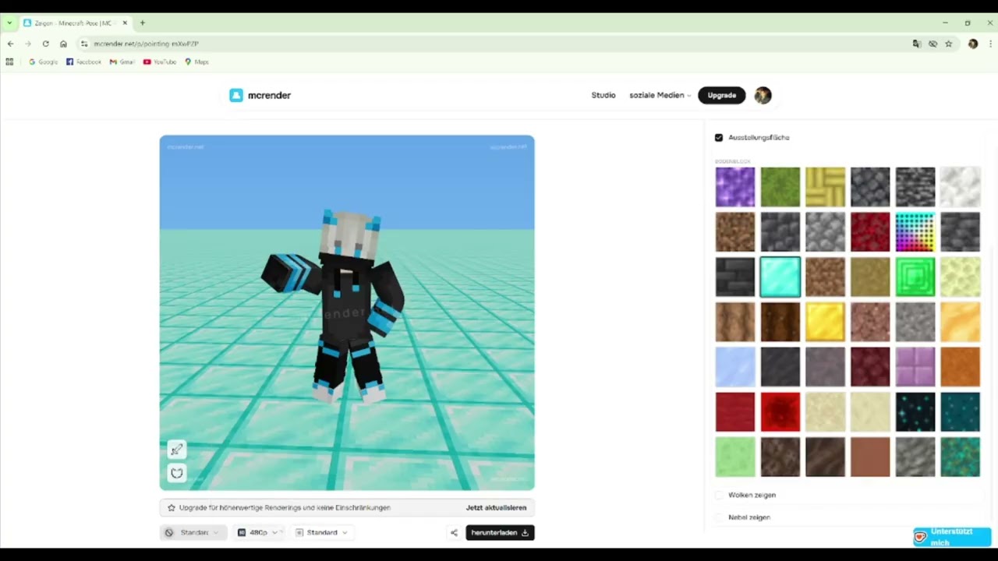Expand the soziale Medien menu
The image size is (998, 561).
(x=660, y=95)
